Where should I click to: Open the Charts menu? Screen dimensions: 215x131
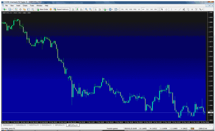coord(25,6)
